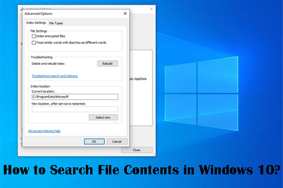Click Cancel in Advanced Options dialog
Screen dimensions: 283x188
pos(117,141)
